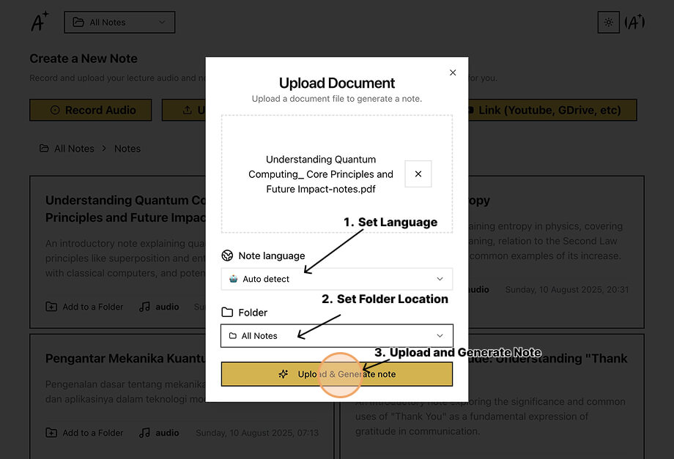Click audio tag on Pengantar Mekanika note

pos(159,433)
